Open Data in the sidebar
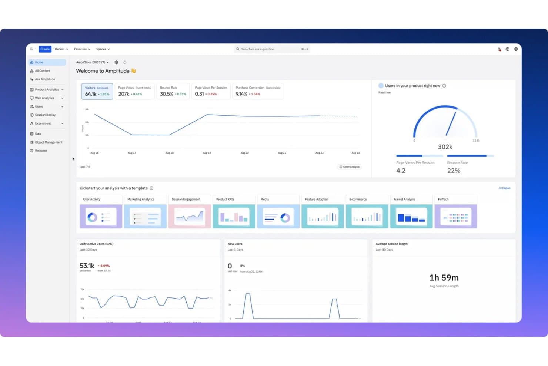 click(x=47, y=134)
